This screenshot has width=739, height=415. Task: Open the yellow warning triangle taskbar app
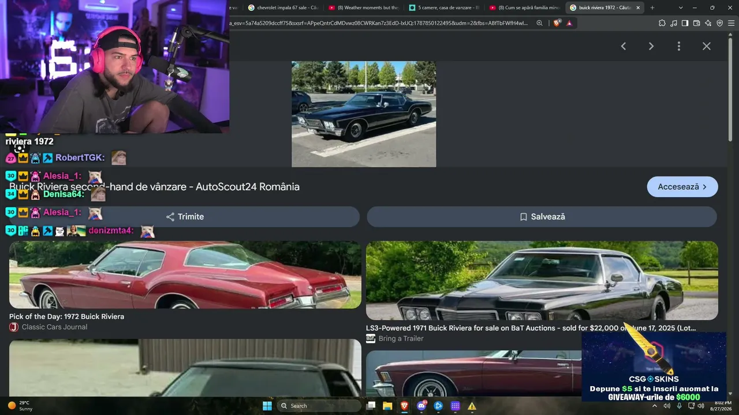point(472,406)
